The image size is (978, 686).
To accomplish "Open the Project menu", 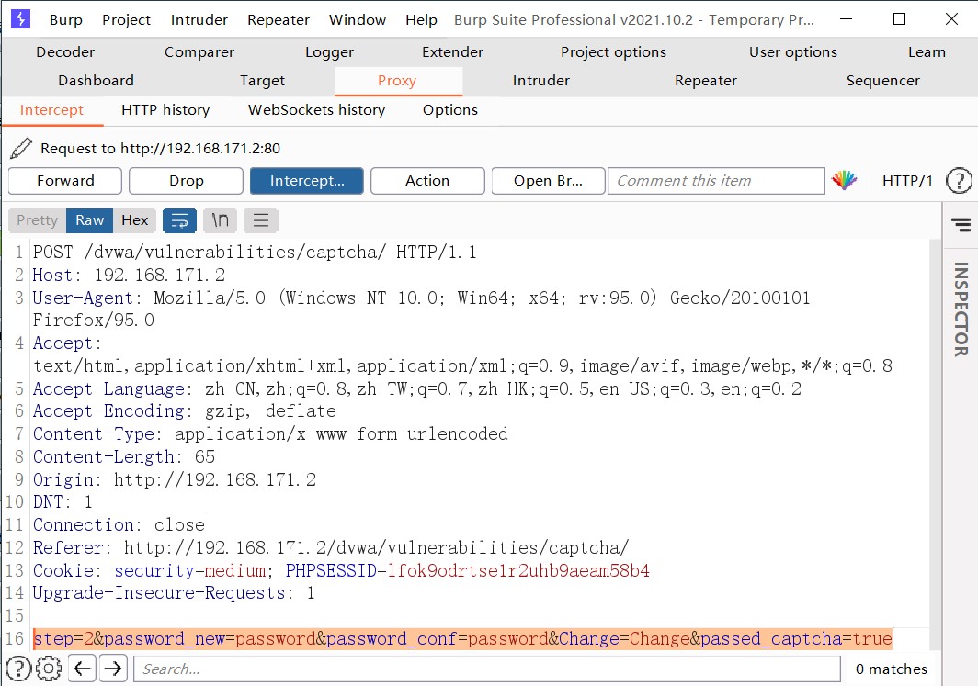I will point(126,19).
